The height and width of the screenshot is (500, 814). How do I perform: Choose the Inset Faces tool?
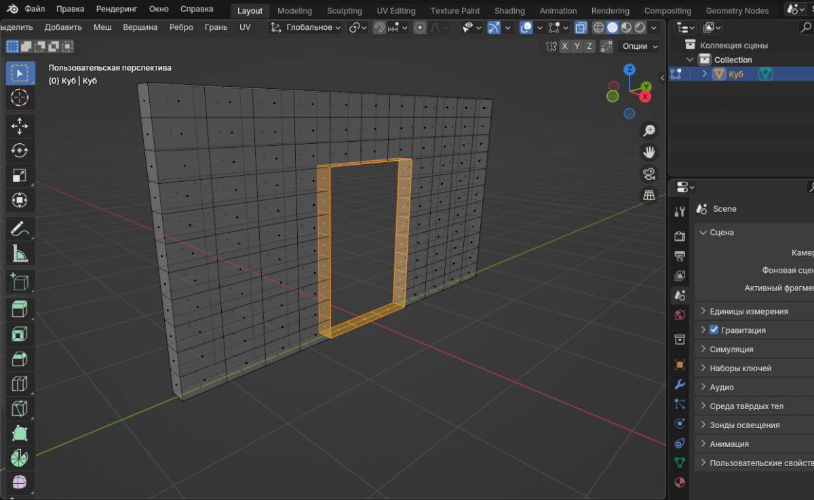tap(20, 334)
